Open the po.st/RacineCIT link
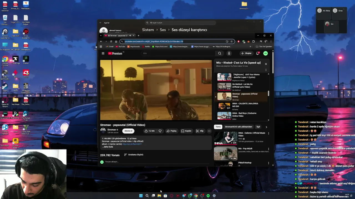Screen dimensions: 355x199 click(x=132, y=144)
